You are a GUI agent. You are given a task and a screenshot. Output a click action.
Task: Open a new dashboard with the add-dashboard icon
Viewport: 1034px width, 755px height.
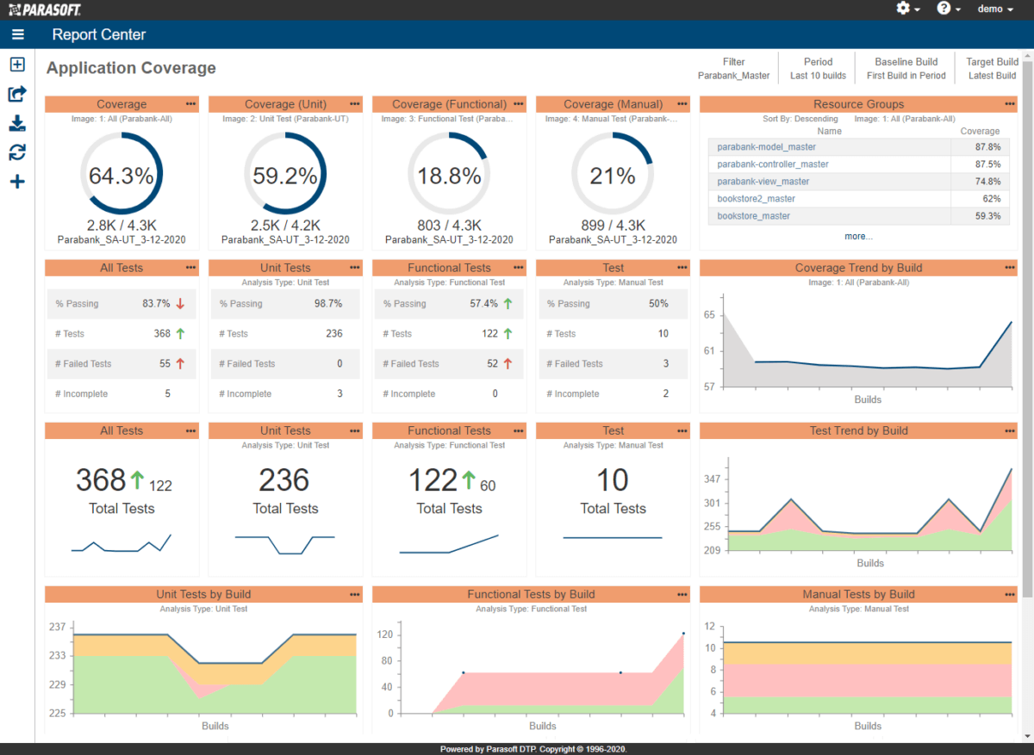pos(17,65)
